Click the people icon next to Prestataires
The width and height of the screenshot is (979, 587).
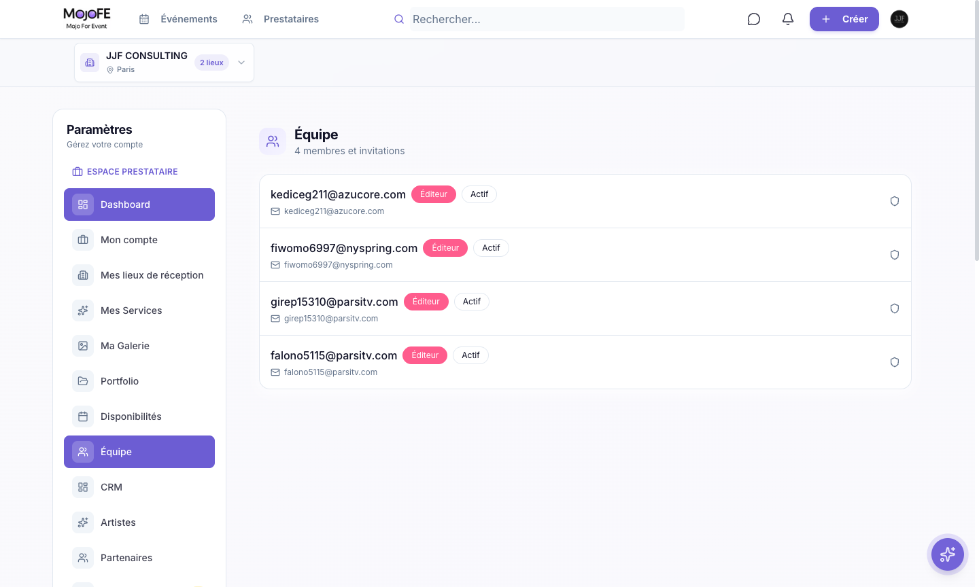247,19
